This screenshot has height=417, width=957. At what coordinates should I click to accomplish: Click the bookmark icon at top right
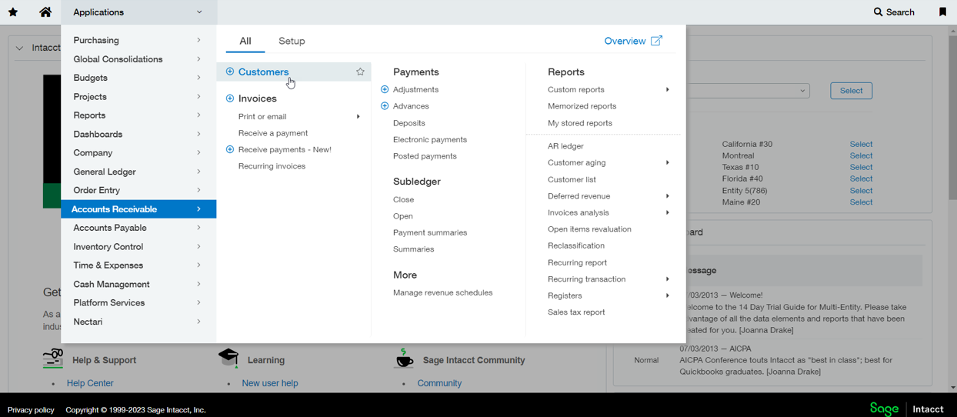coord(942,12)
